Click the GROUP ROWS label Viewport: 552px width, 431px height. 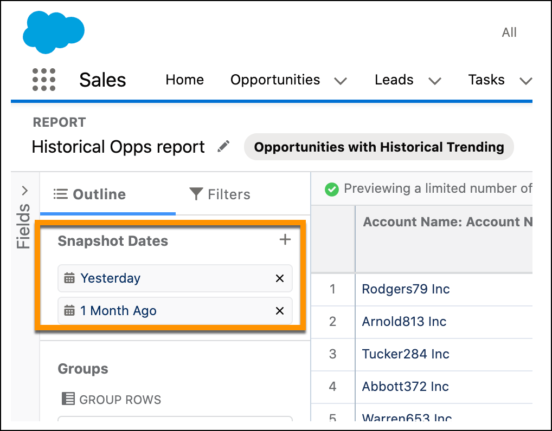tap(120, 400)
